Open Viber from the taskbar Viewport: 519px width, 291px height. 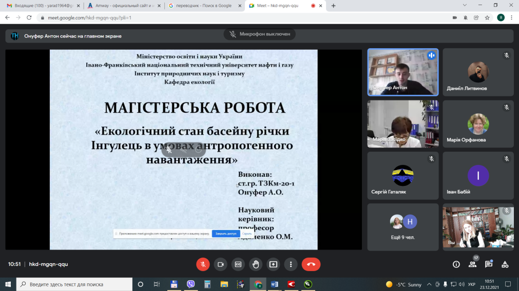point(190,284)
